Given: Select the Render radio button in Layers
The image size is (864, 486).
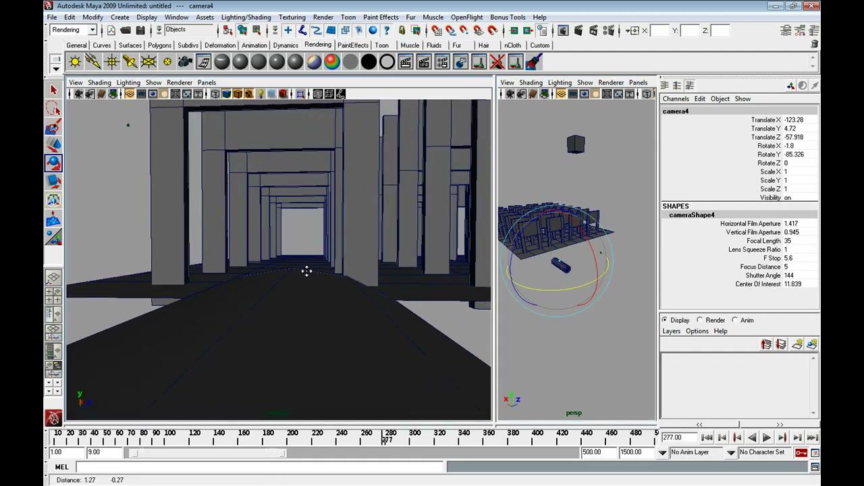Looking at the screenshot, I should click(x=700, y=320).
